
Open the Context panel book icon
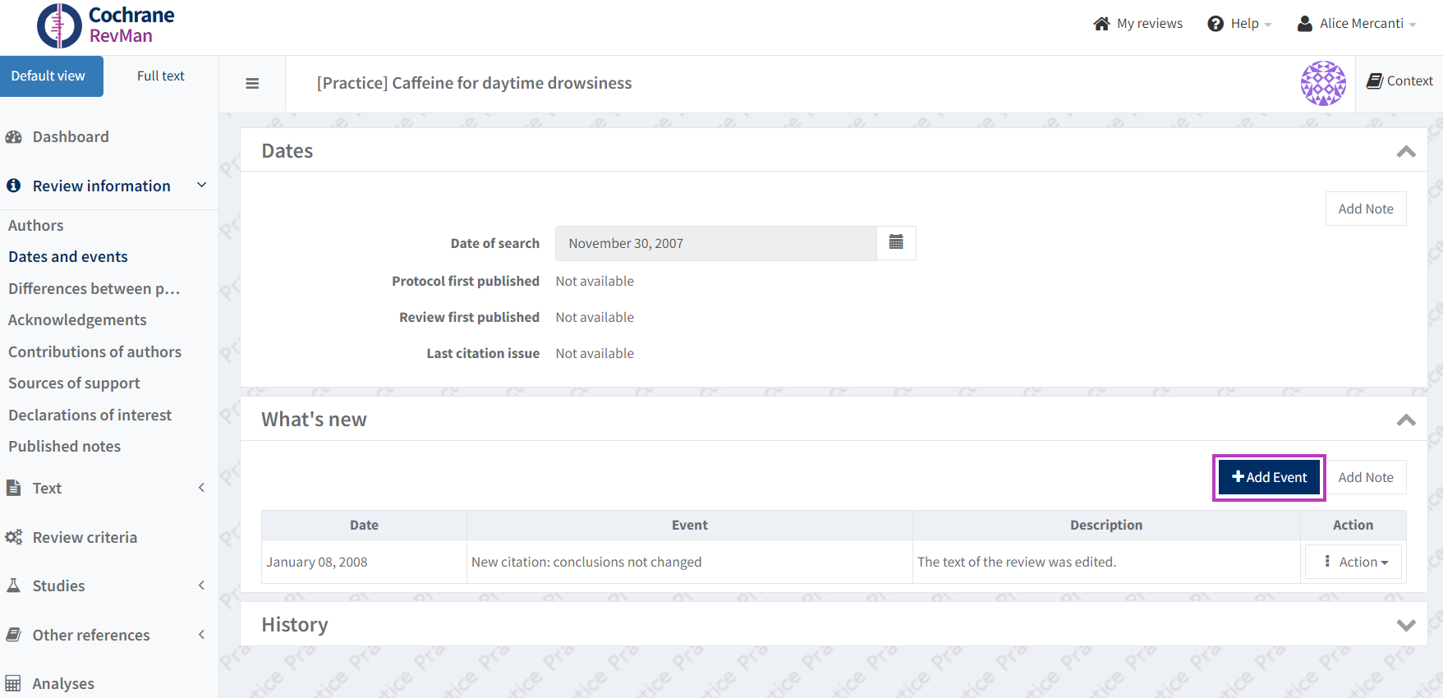tap(1374, 80)
